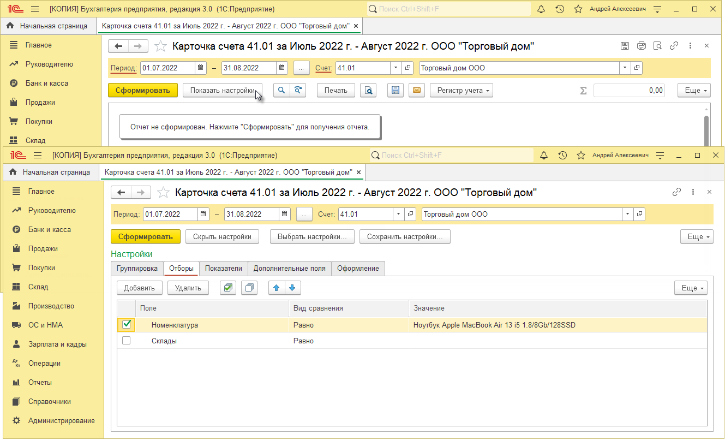Expand the Еще menu above the filters table
725x440 pixels.
click(691, 288)
